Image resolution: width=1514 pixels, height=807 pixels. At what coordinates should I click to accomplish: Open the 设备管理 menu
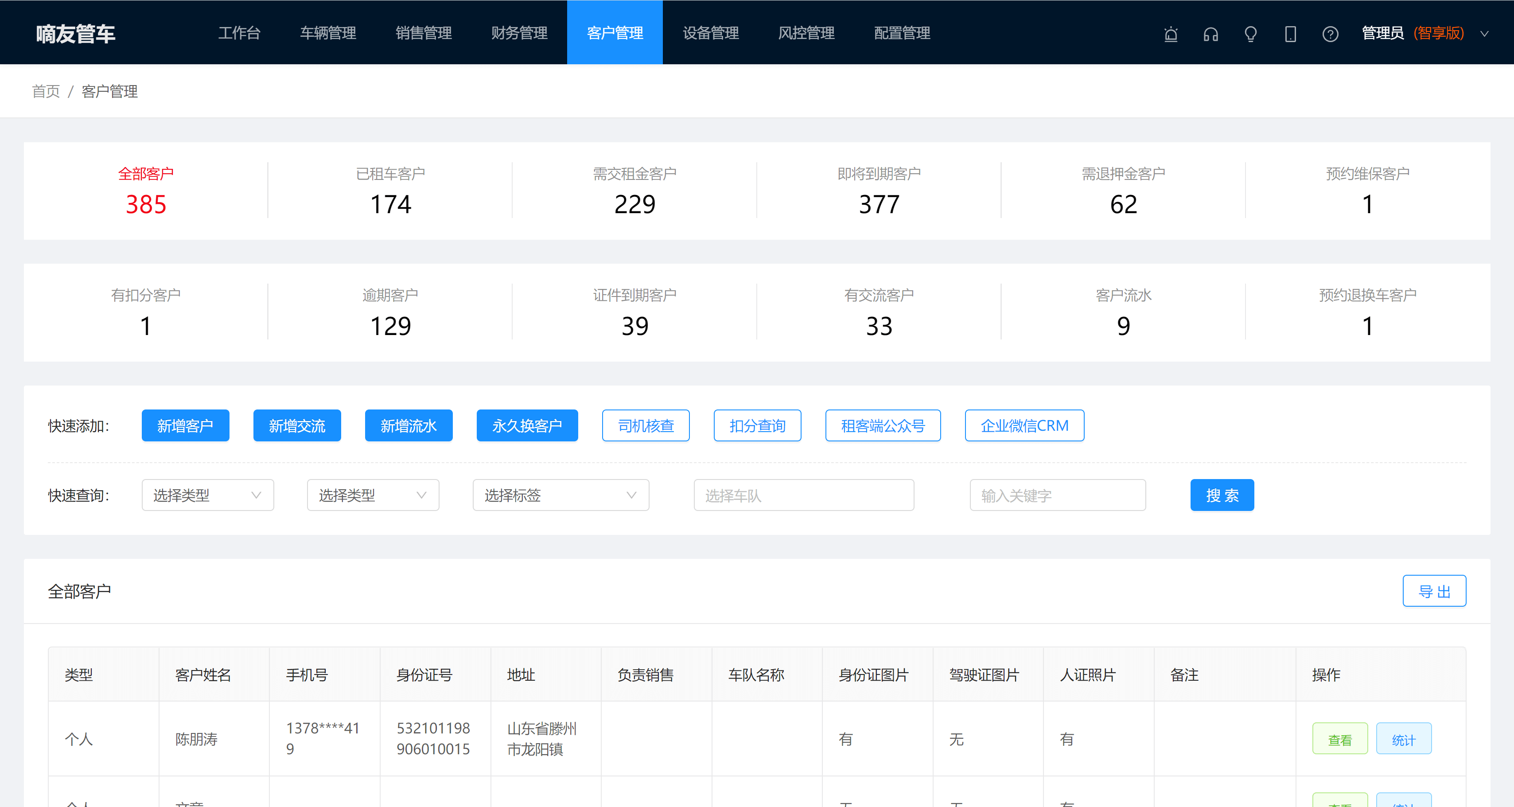711,33
